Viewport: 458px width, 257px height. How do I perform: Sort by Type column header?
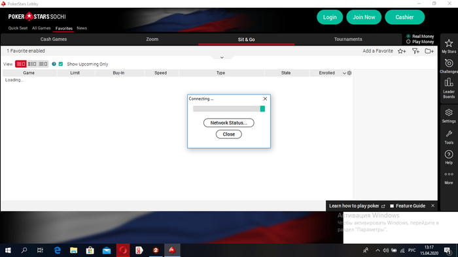pyautogui.click(x=220, y=73)
